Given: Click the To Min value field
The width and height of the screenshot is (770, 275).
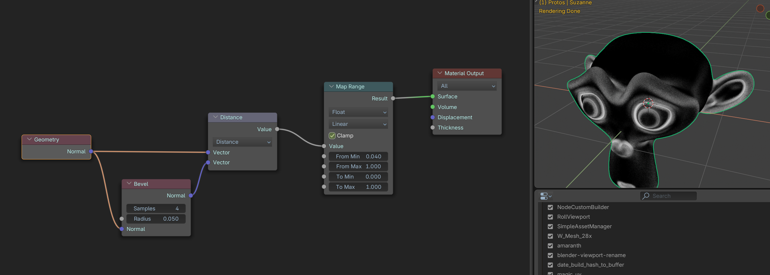Looking at the screenshot, I should (x=358, y=177).
